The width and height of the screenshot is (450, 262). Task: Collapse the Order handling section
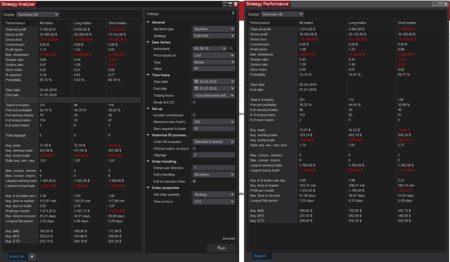tap(148, 161)
